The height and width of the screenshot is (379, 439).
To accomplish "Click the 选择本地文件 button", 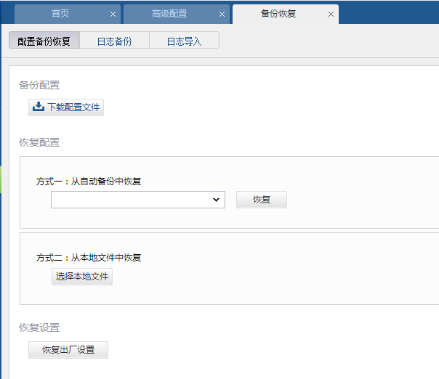I will [82, 277].
